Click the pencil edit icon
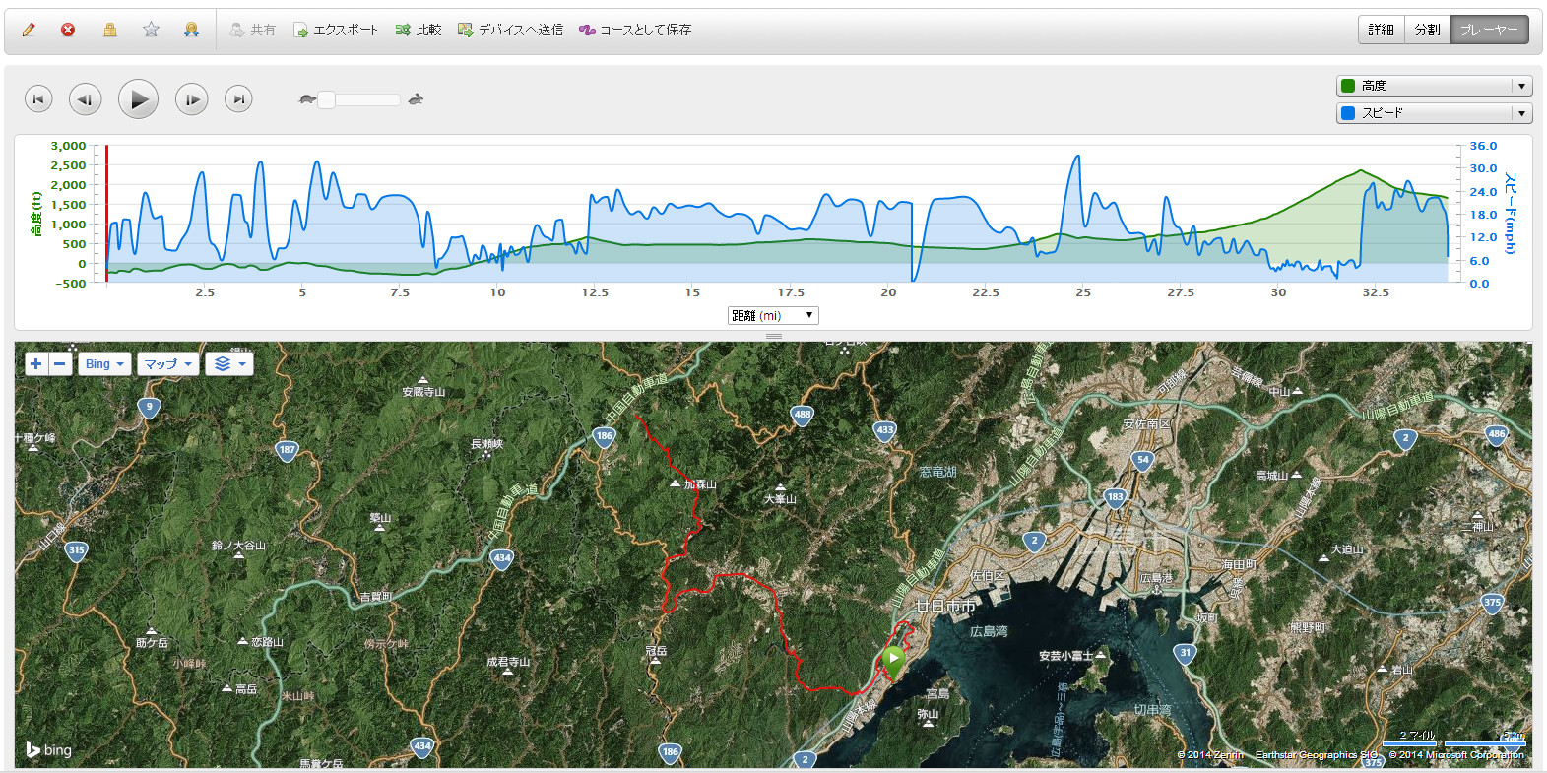 tap(29, 30)
